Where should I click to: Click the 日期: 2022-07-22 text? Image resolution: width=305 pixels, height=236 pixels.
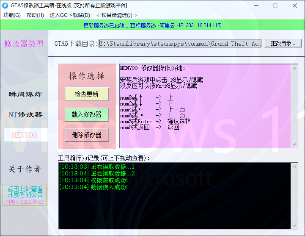(x=25, y=202)
